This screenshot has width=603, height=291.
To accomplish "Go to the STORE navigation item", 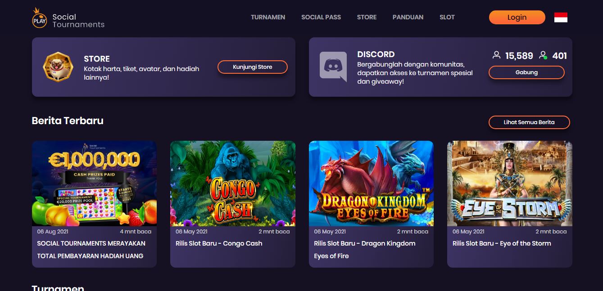I will pyautogui.click(x=367, y=17).
